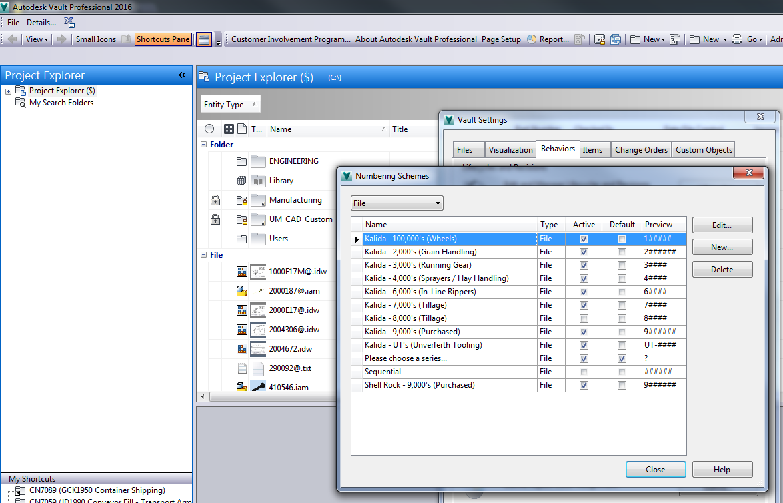Viewport: 783px width, 503px height.
Task: Switch to the Visualization tab
Action: click(x=510, y=149)
